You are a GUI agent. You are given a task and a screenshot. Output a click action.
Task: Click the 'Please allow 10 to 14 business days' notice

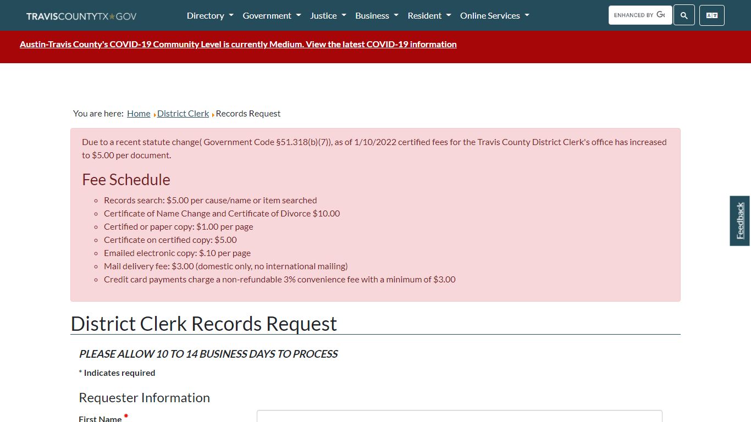pos(208,354)
